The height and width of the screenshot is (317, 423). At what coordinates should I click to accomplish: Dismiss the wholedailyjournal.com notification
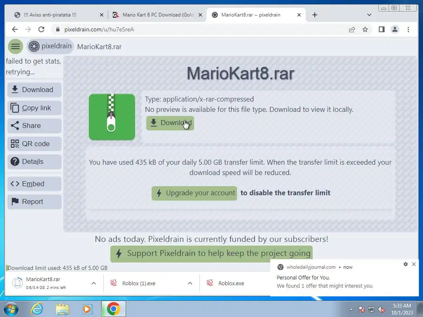[x=414, y=264]
